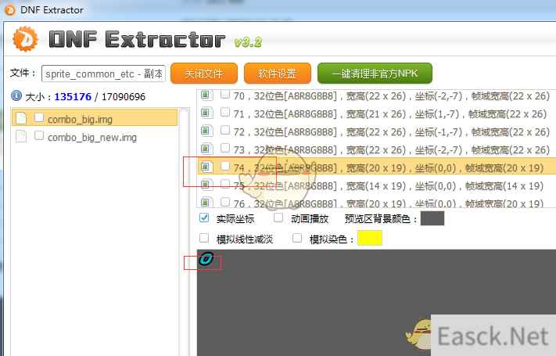
Task: Click the total size value 17090696
Action: coord(124,96)
